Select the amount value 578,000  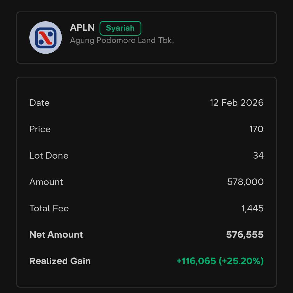click(x=245, y=182)
